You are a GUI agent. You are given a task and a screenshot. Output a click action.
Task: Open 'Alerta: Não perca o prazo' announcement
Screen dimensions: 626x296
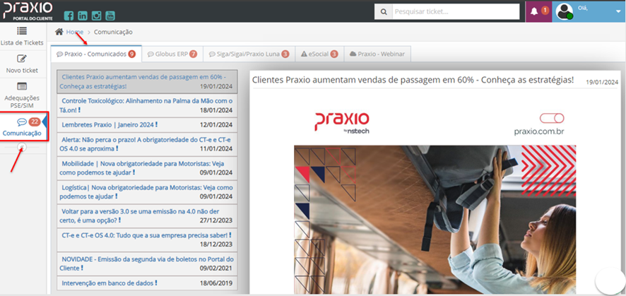pyautogui.click(x=147, y=144)
